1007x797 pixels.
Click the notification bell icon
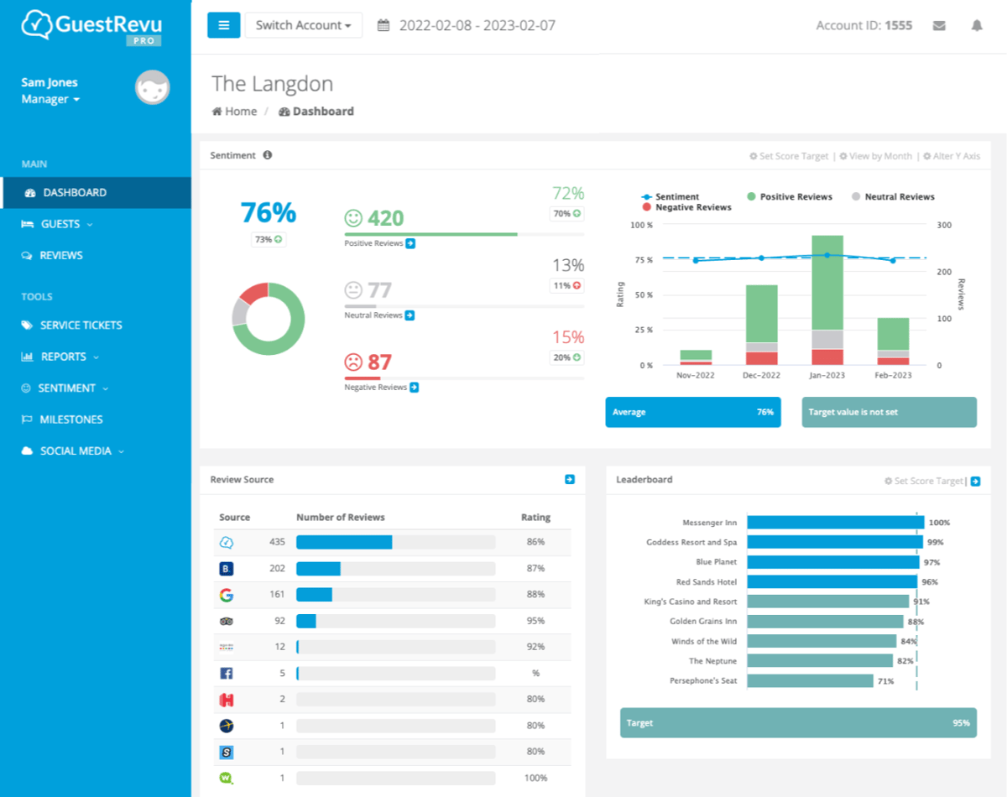[977, 26]
